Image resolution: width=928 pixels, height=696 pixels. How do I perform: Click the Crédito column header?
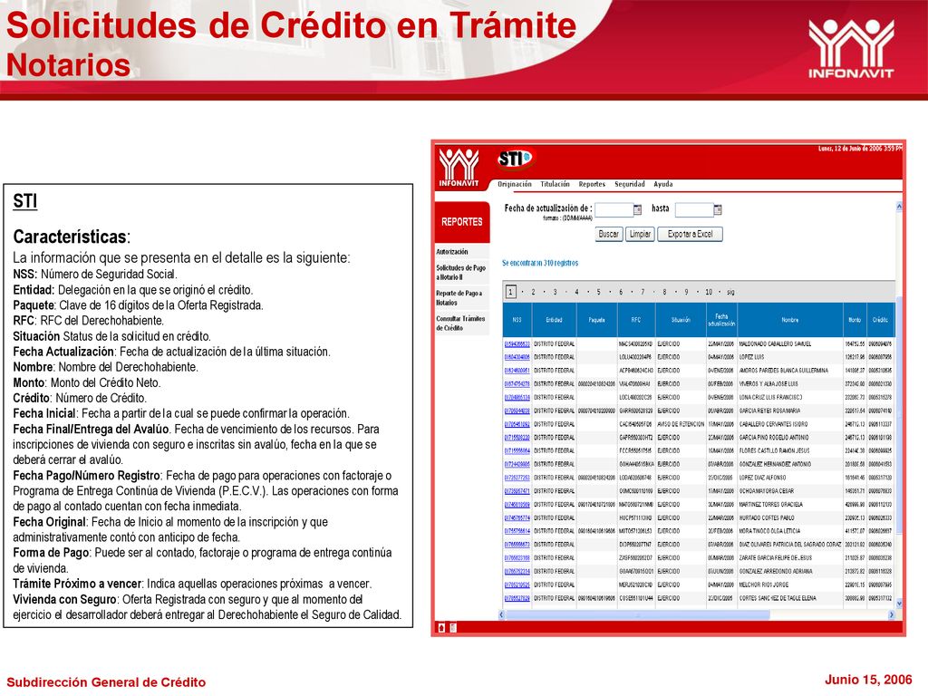point(880,320)
